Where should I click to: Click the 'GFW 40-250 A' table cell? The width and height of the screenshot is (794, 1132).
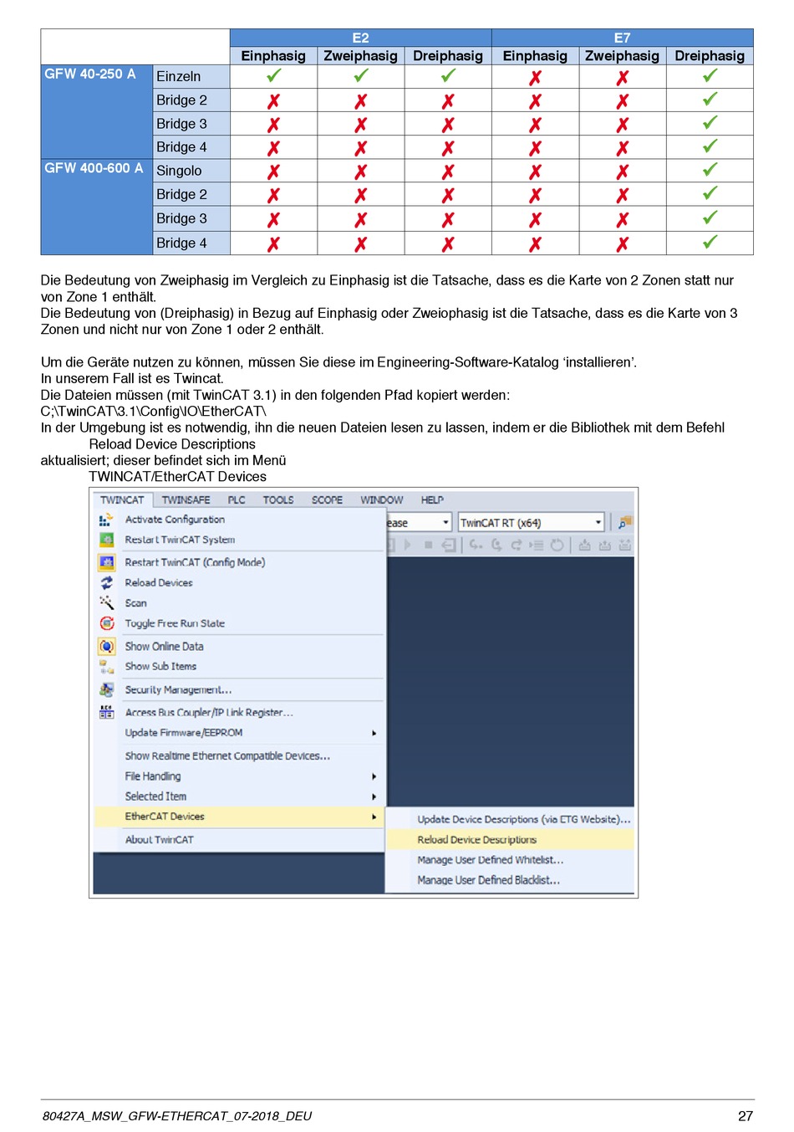(96, 111)
